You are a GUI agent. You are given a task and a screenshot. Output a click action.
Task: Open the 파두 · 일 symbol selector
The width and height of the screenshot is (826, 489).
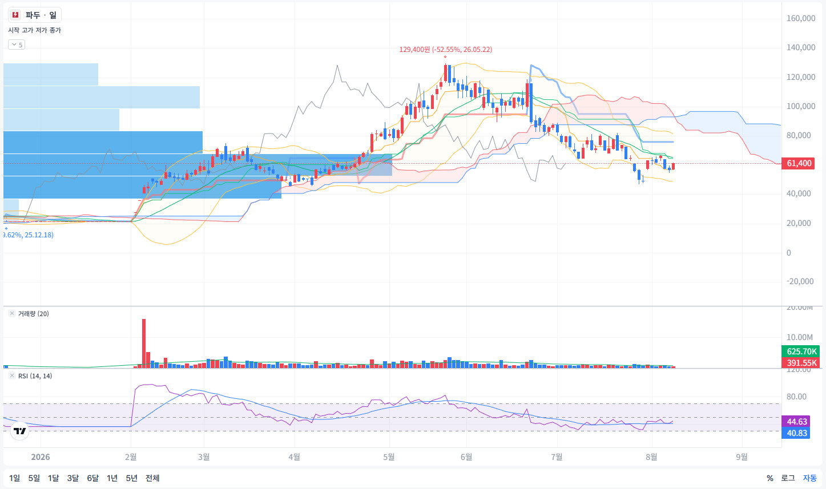(34, 15)
